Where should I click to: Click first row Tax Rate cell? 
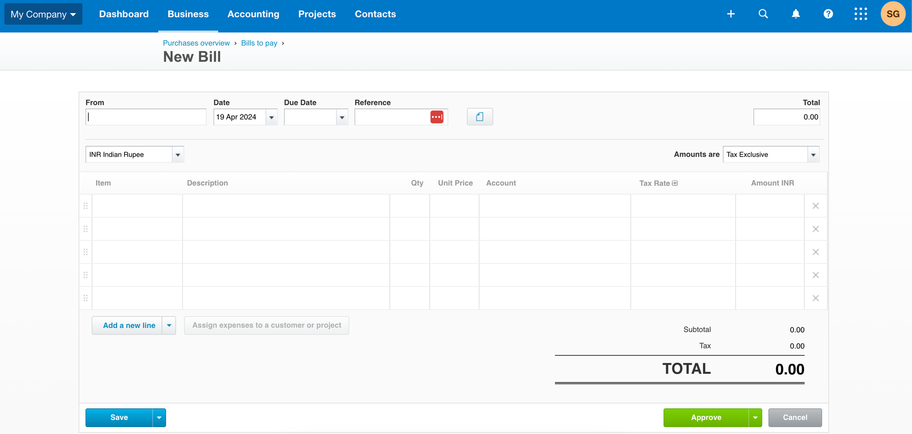click(x=683, y=206)
